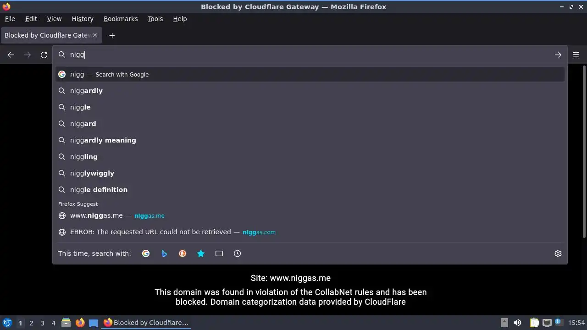587x330 pixels.
Task: Select the 'nigglywiggly' search suggestion
Action: (310, 173)
